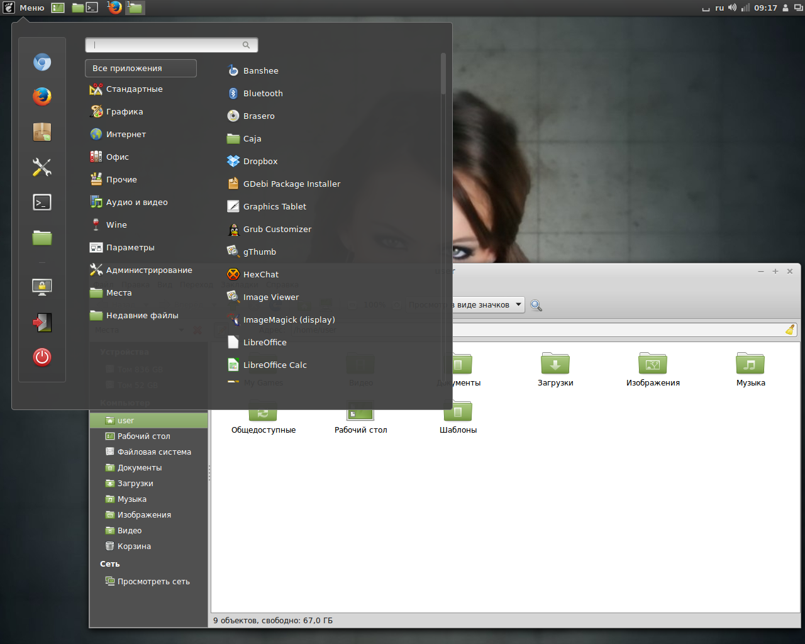The width and height of the screenshot is (805, 644).
Task: Select Файловая система in Caja sidebar
Action: [148, 452]
